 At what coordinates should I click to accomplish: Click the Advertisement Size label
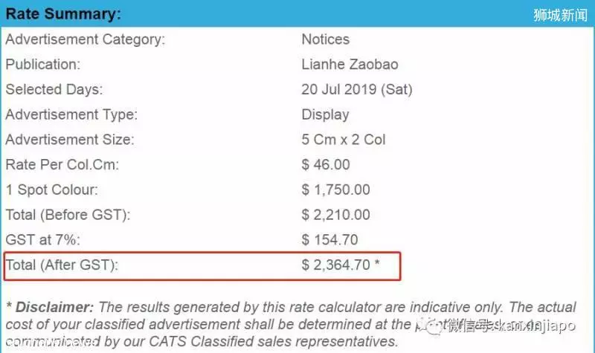(x=70, y=140)
